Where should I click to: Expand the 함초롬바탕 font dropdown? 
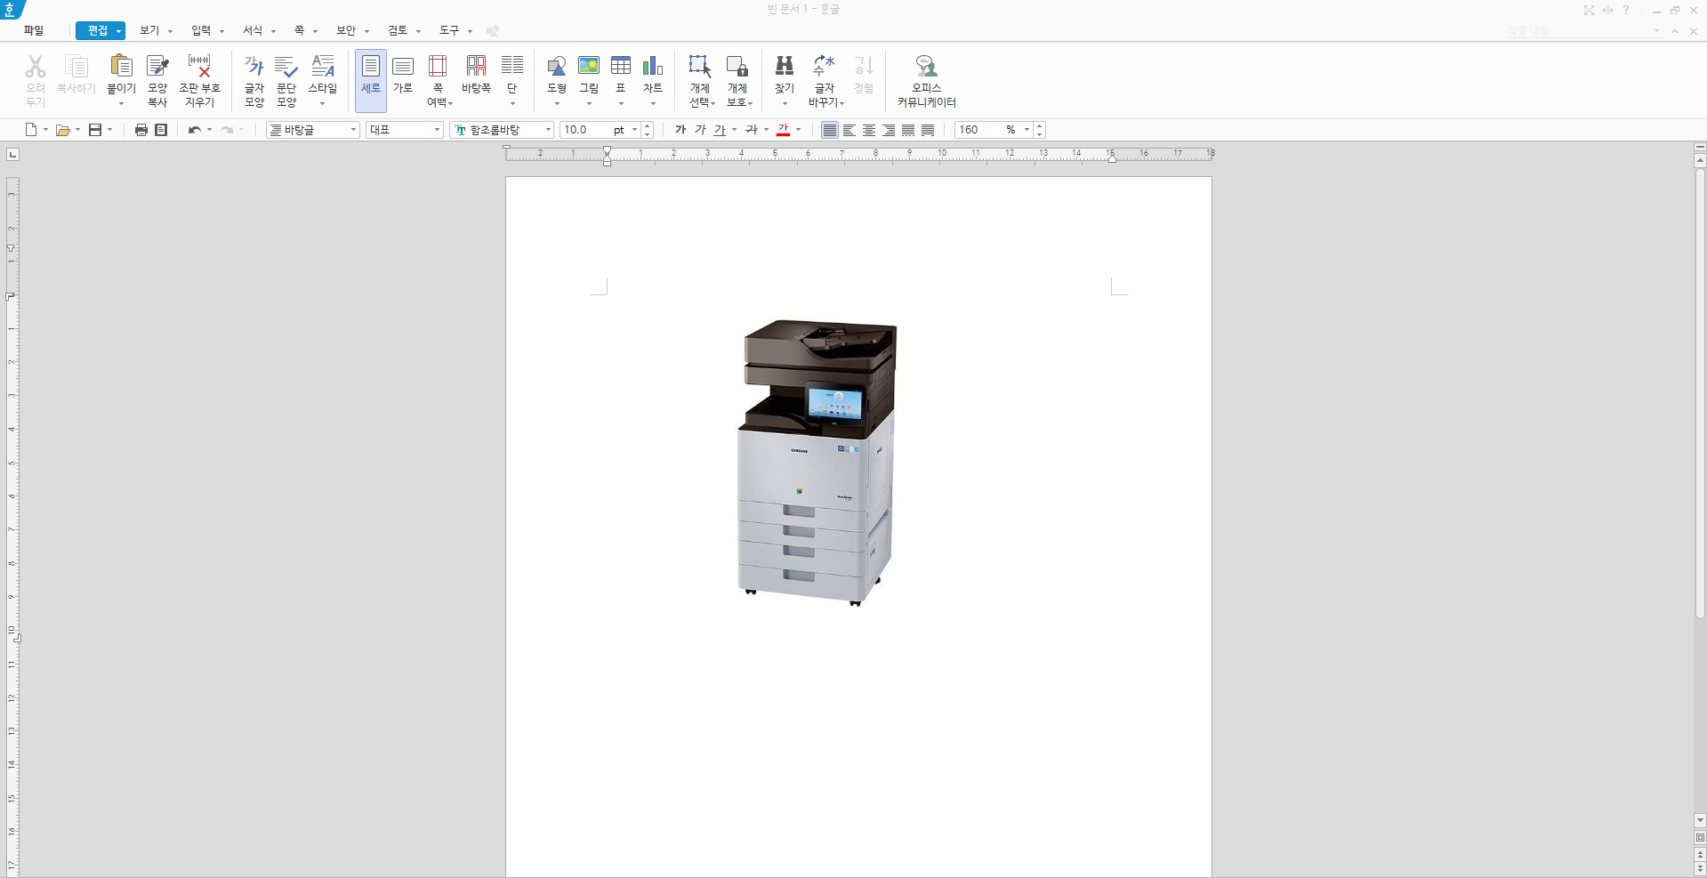[x=548, y=130]
